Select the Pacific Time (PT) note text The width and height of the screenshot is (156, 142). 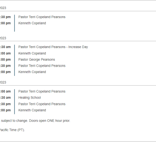(12, 130)
